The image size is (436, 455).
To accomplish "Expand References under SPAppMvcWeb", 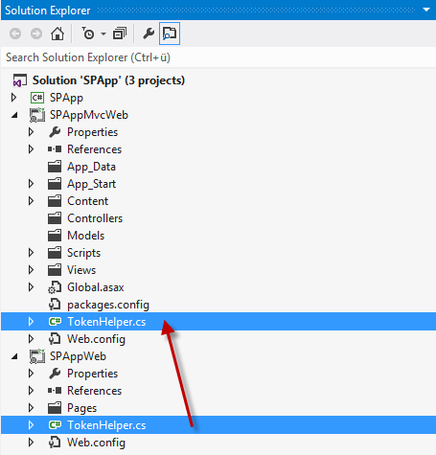I will (31, 149).
